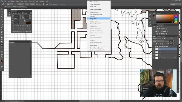Select the Clone Stamp tool
This screenshot has height=102, width=182.
(x=2, y=29)
